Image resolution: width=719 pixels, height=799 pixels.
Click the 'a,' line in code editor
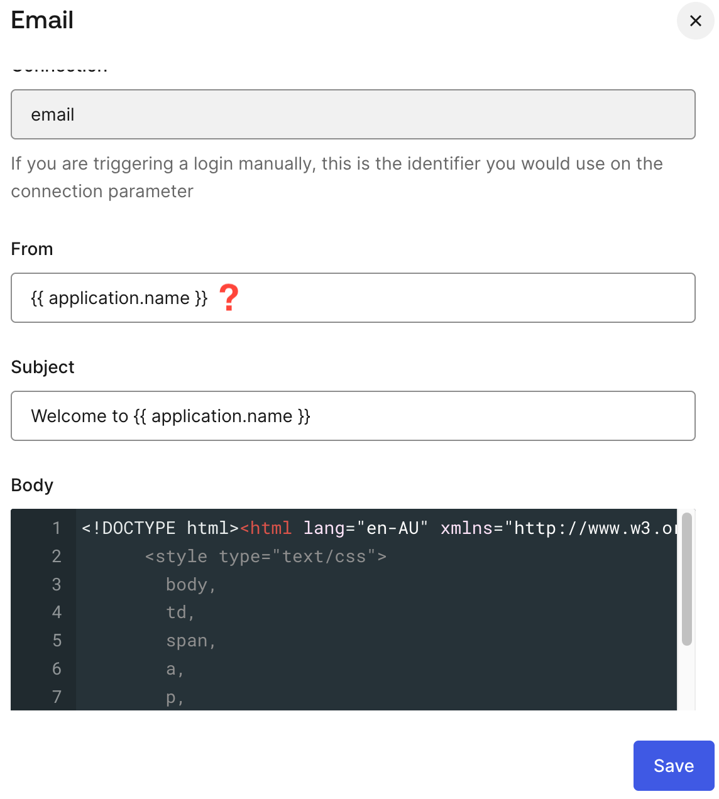(x=175, y=669)
